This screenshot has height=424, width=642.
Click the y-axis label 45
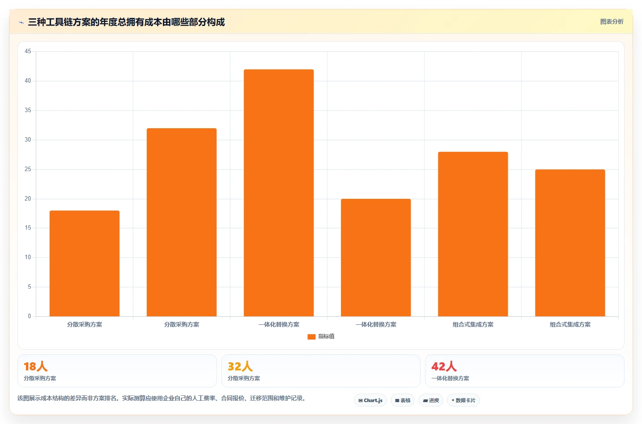[x=28, y=51]
